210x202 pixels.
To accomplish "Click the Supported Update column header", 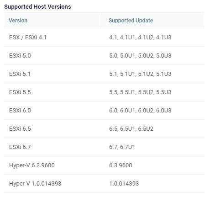I will [x=131, y=21].
